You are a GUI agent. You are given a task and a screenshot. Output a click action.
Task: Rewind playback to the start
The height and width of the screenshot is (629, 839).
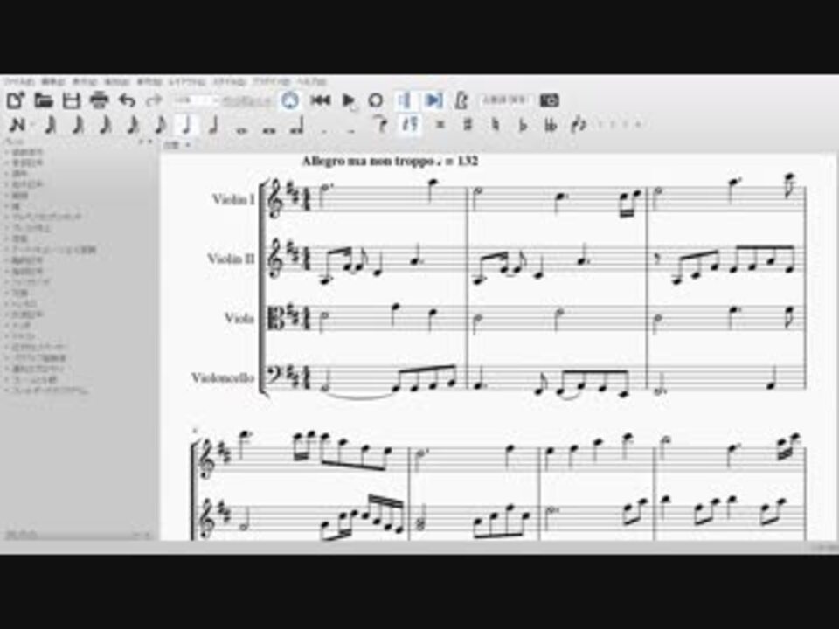point(320,100)
